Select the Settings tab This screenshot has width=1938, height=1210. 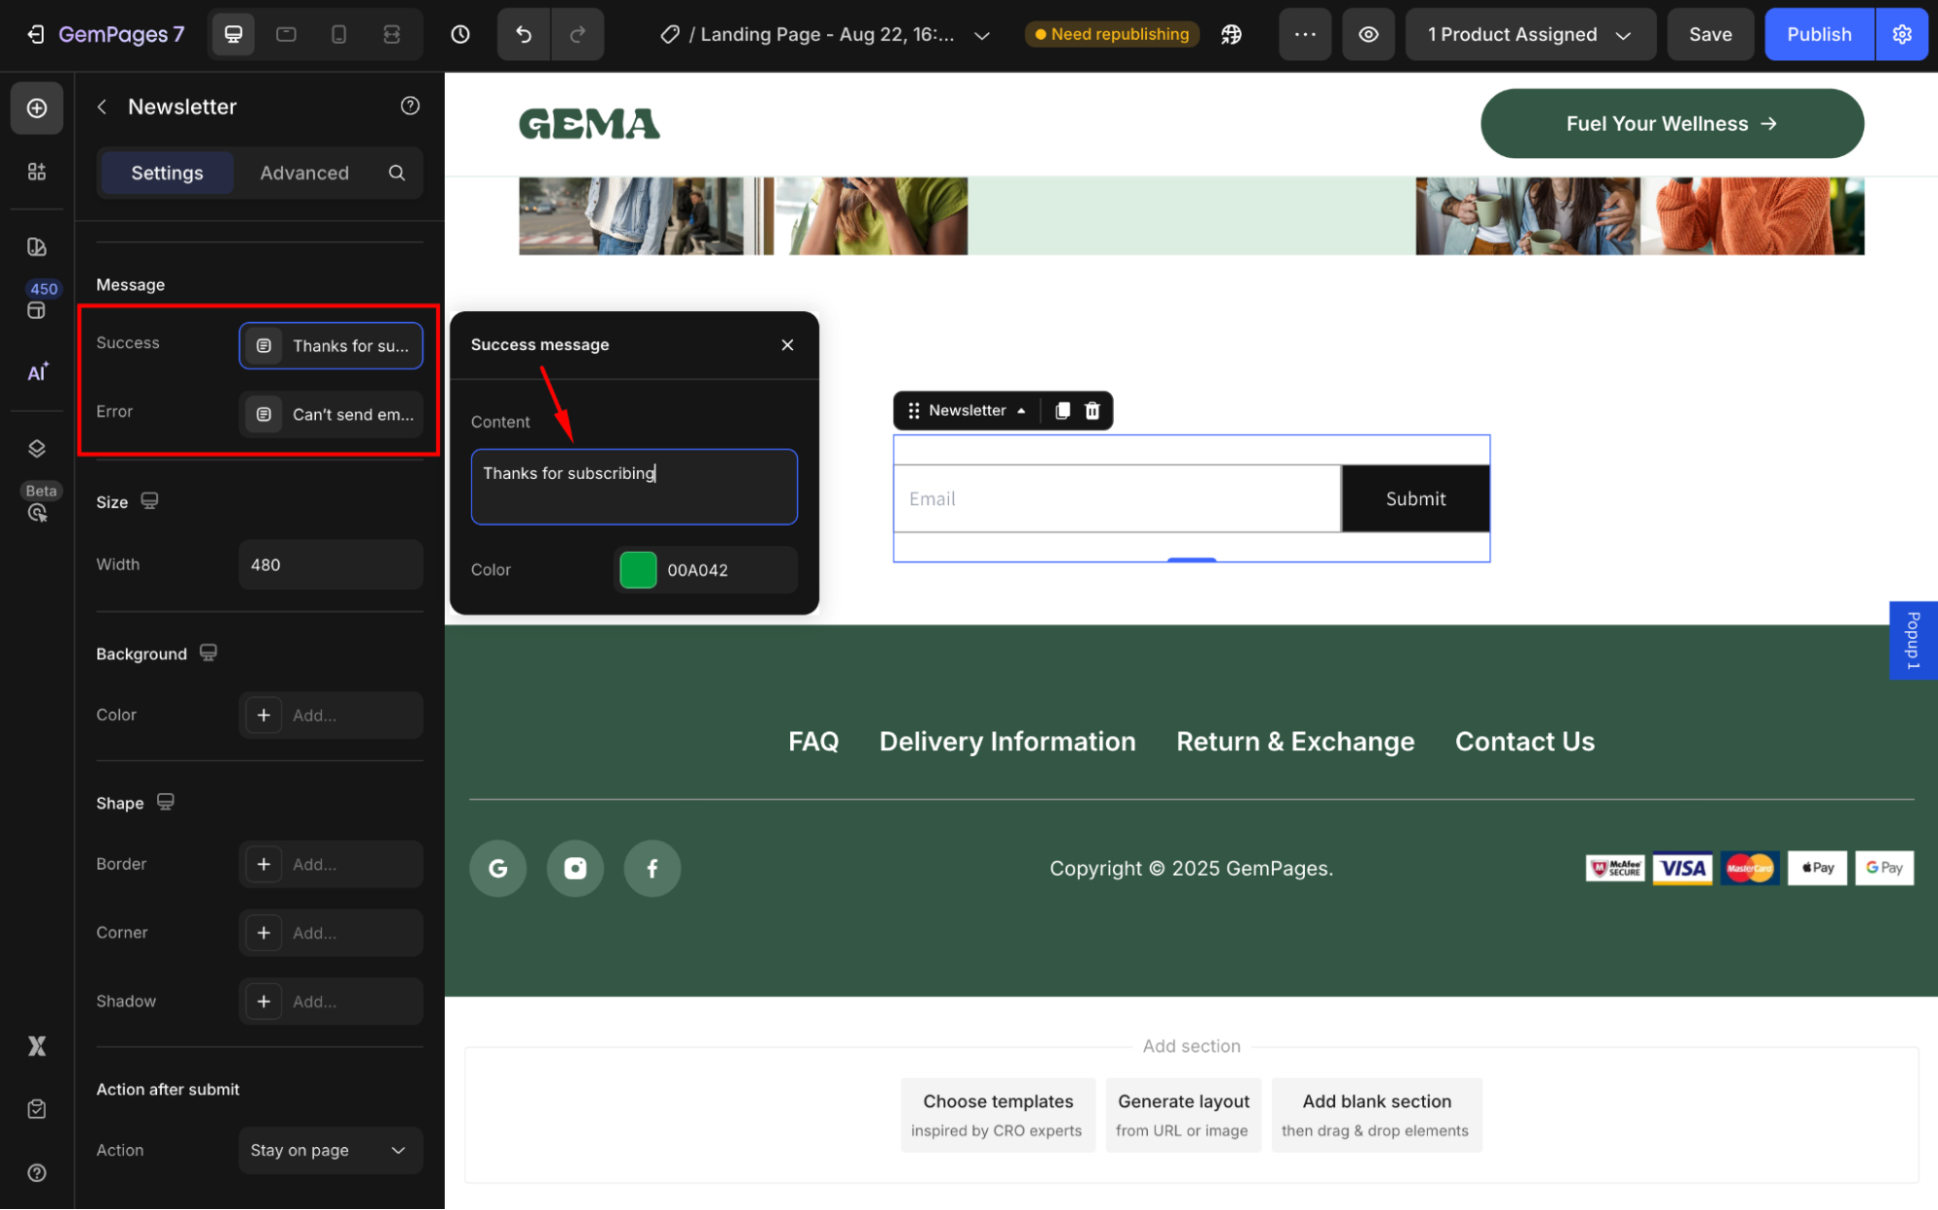pos(167,173)
